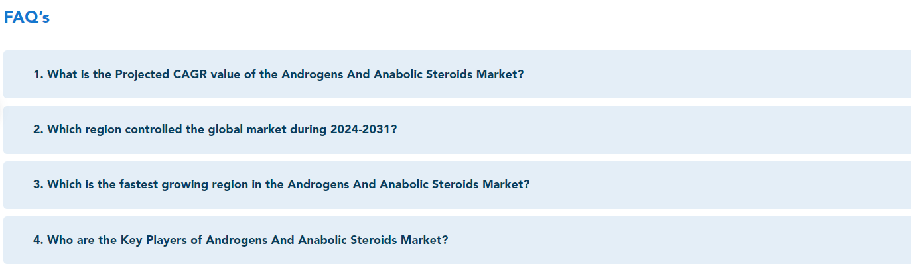The image size is (911, 264).
Task: Expand the fastest growing region question
Action: click(x=456, y=185)
